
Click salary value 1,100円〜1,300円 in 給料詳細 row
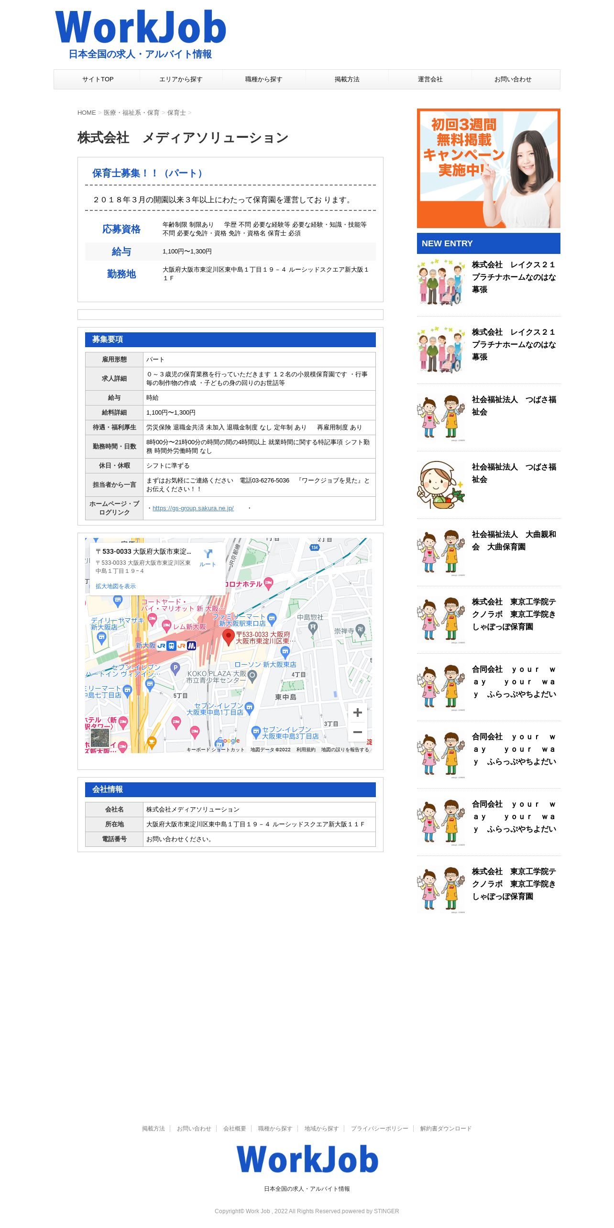(171, 413)
